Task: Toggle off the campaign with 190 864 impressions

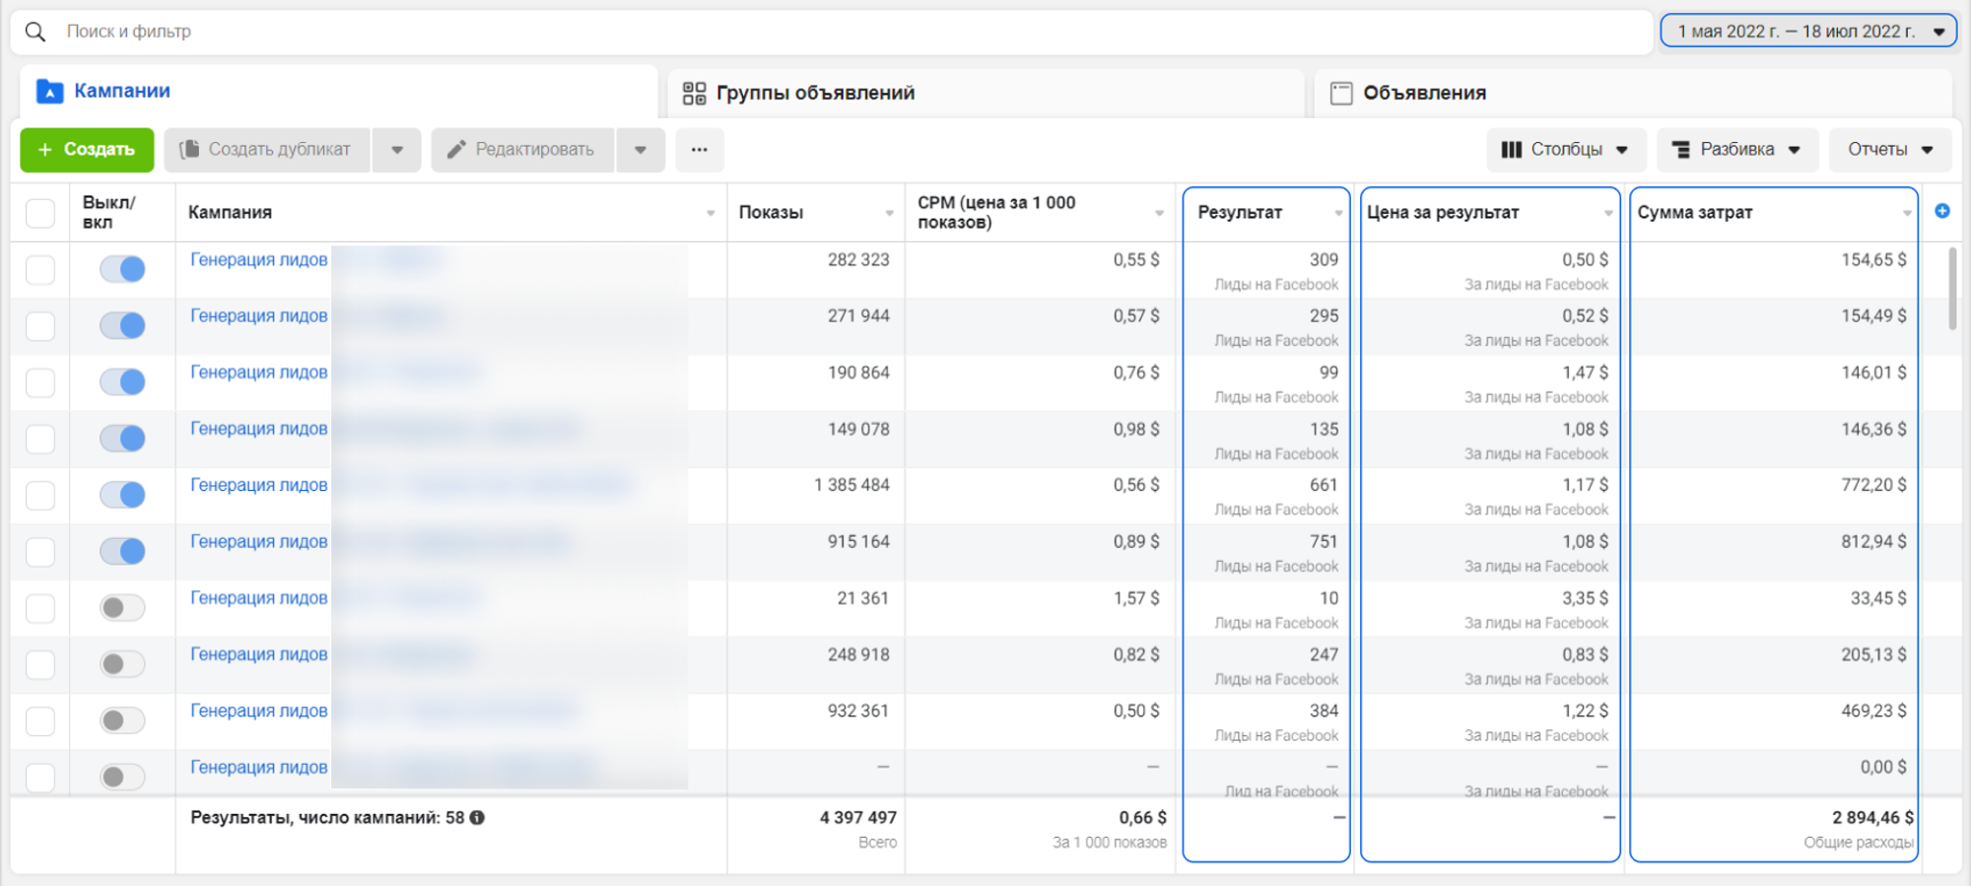Action: click(122, 381)
